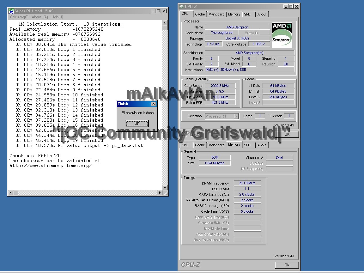Close the upper CPU-Z window

(x=297, y=7)
